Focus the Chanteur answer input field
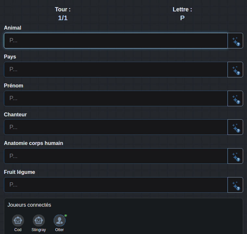Image resolution: width=247 pixels, height=234 pixels. pos(116,127)
